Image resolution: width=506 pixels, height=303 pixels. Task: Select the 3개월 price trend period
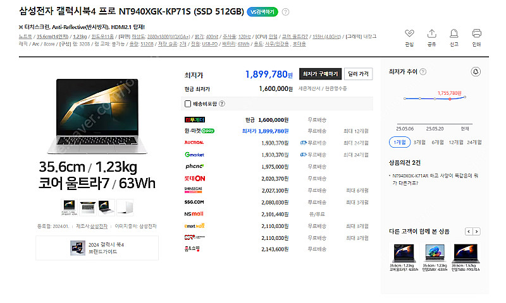tap(419, 143)
